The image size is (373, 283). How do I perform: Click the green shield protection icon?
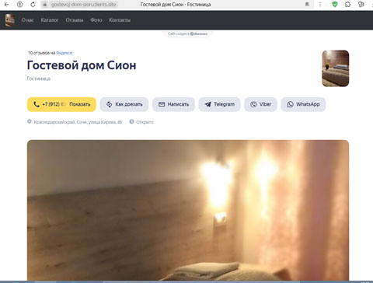tap(335, 5)
